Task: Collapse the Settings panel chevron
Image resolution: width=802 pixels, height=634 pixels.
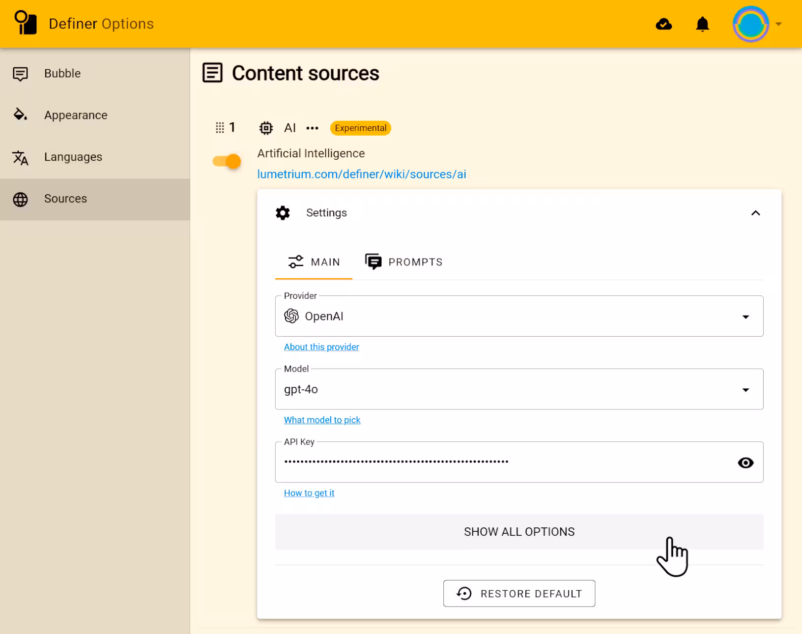Action: (756, 213)
